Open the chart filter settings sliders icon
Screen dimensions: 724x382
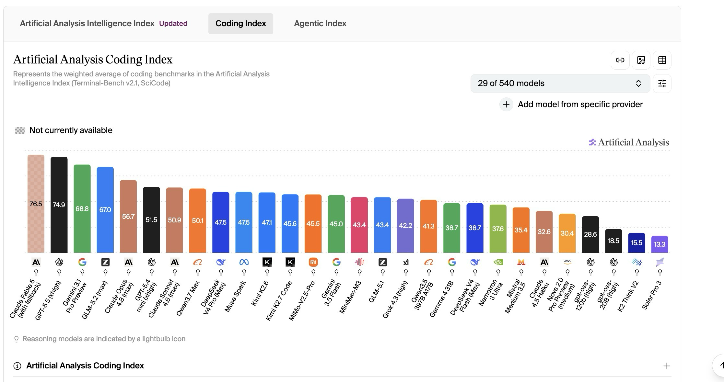(662, 84)
